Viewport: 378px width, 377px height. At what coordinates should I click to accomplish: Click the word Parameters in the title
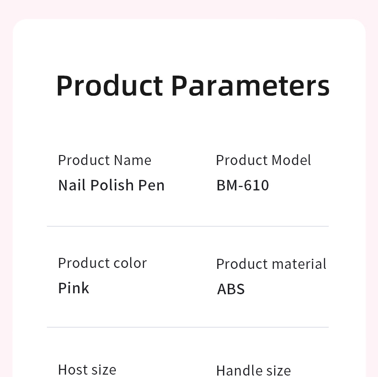pyautogui.click(x=250, y=86)
